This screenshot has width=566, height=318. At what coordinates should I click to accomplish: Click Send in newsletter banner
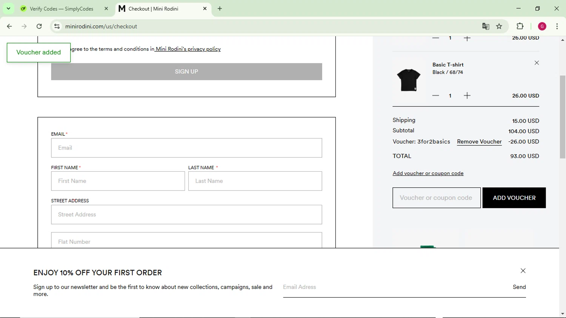[519, 287]
